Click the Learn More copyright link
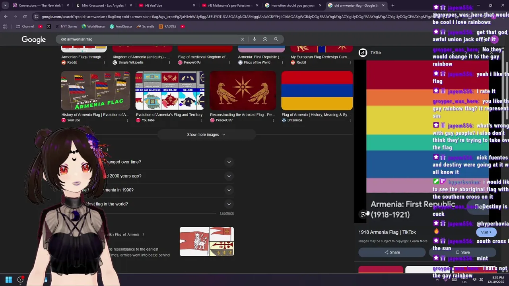The height and width of the screenshot is (286, 509). [x=419, y=241]
